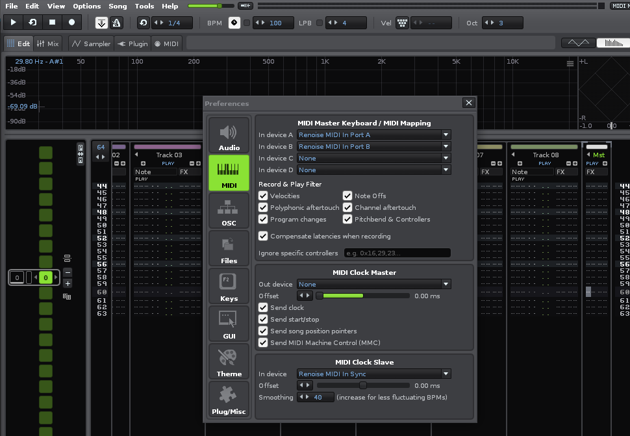Click the Record button in the transport bar
630x436 pixels.
pos(72,22)
